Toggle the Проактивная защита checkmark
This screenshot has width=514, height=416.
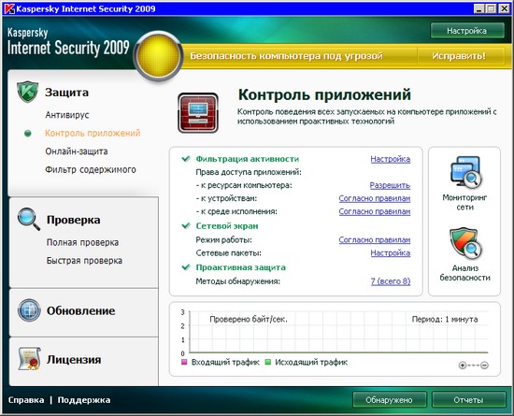[186, 267]
